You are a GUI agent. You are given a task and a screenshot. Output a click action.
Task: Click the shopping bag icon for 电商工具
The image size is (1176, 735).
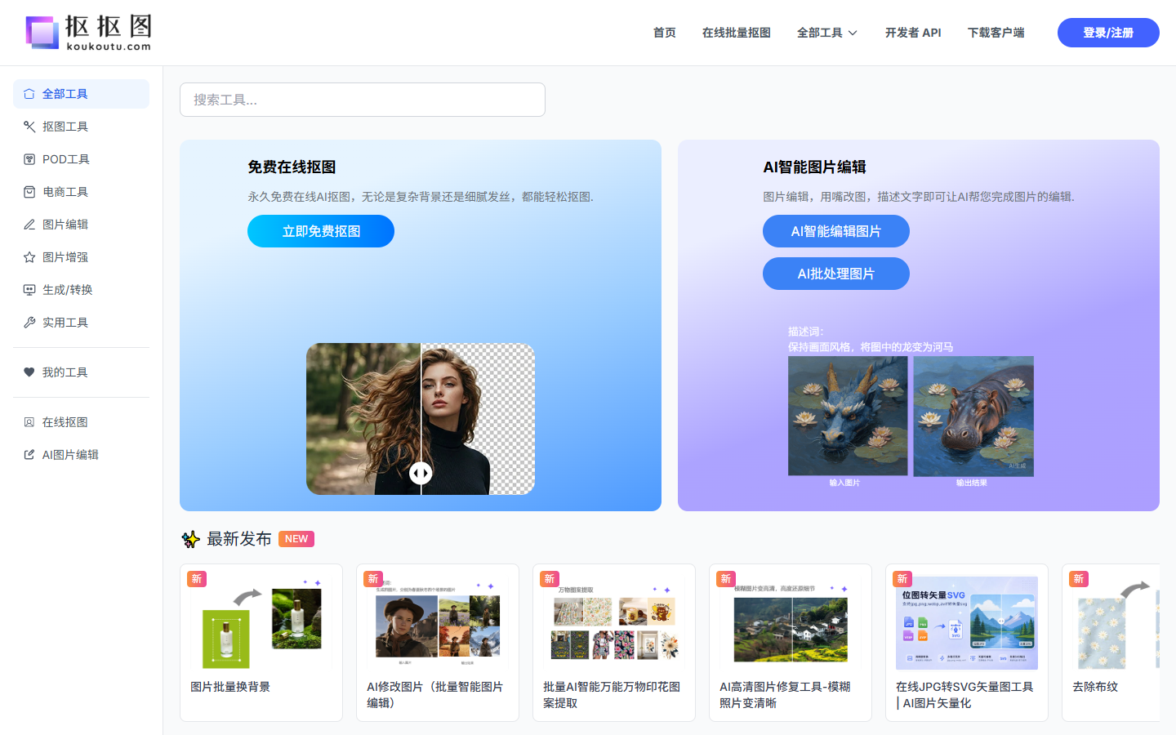point(29,192)
